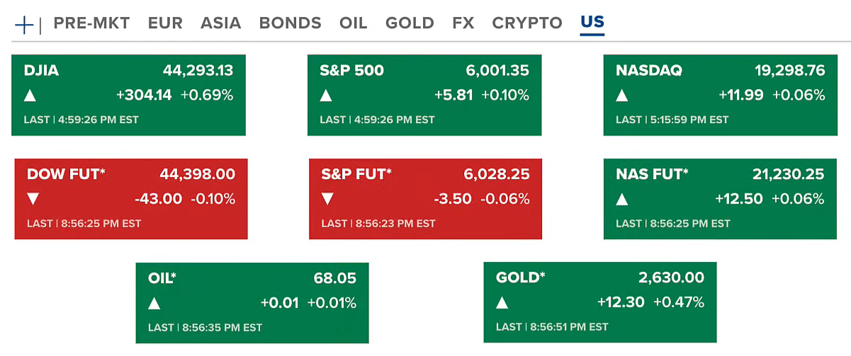
Task: Click the up arrow in the OIL tile
Action: click(154, 304)
